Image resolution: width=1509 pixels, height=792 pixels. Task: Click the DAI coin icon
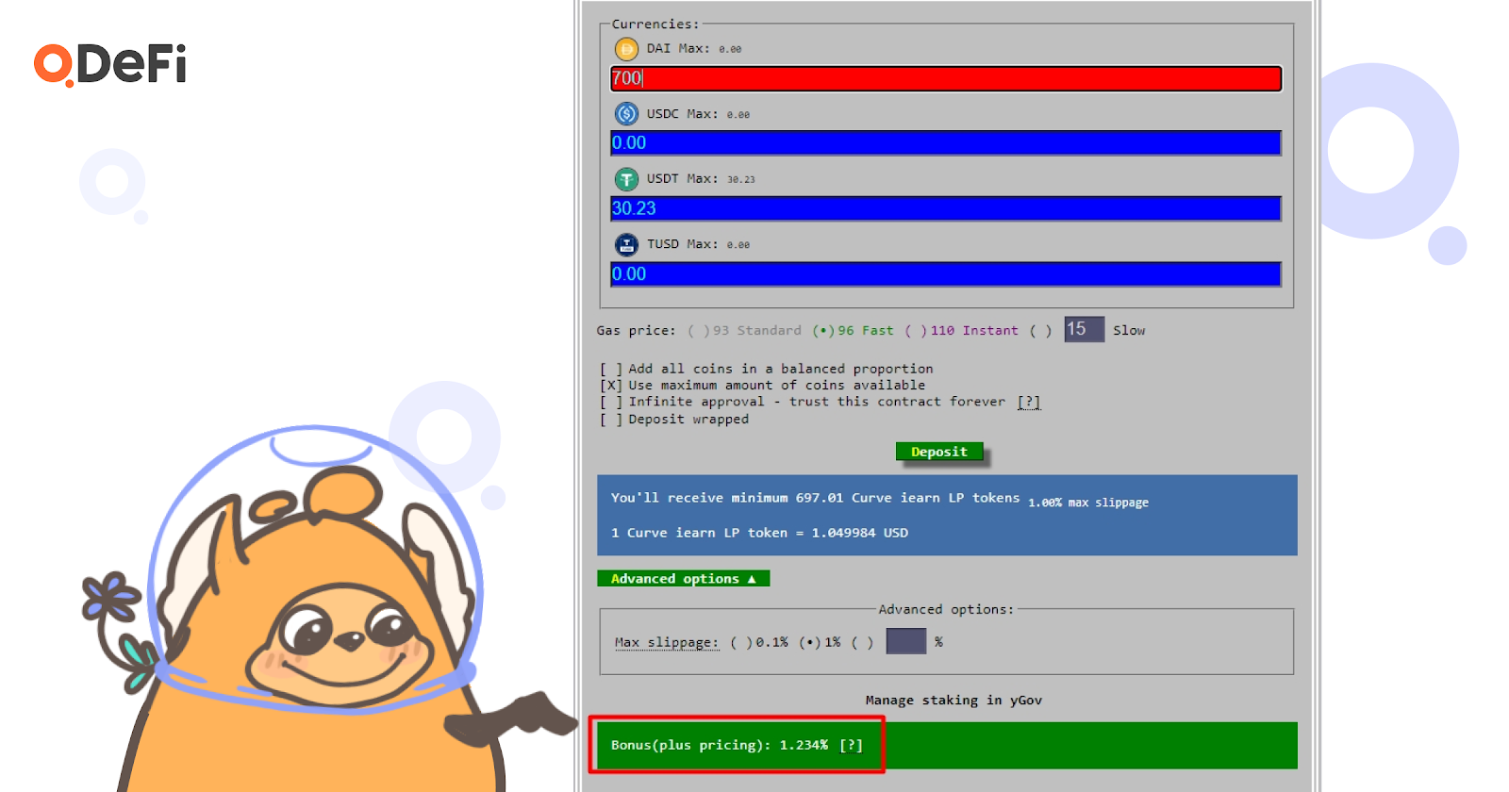coord(626,49)
